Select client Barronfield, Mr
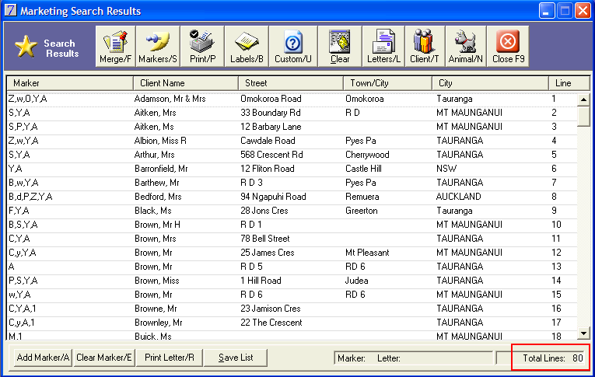 click(x=161, y=169)
